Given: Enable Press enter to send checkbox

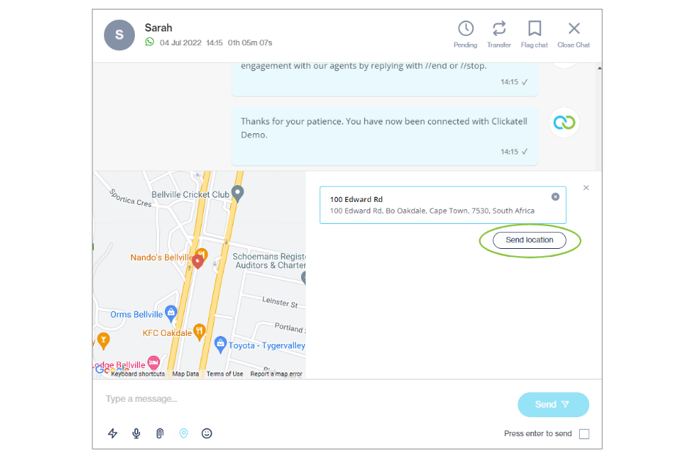Looking at the screenshot, I should point(584,434).
